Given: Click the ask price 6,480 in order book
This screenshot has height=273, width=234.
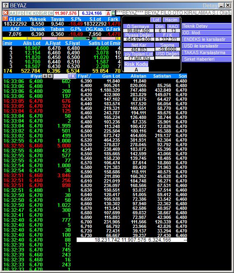Looking at the screenshot, I should pos(73,48).
